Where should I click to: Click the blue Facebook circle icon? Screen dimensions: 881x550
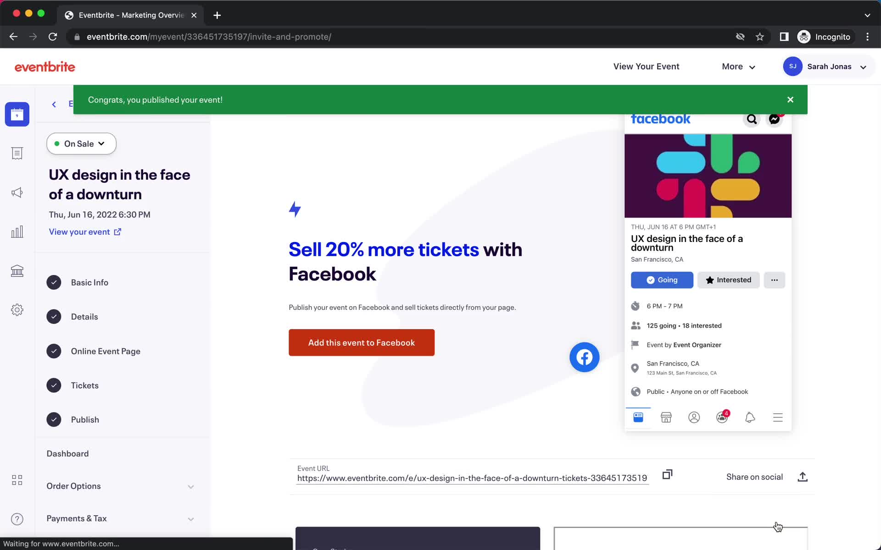(584, 357)
